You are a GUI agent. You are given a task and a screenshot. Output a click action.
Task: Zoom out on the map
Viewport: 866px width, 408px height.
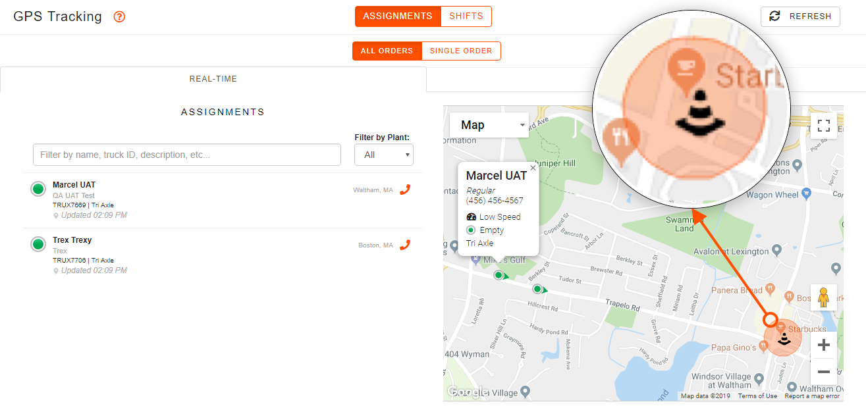click(823, 372)
